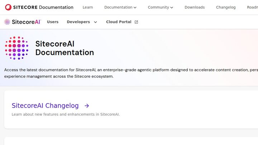Expand the Community dropdown chevron
Image resolution: width=258 pixels, height=145 pixels.
pos(172,8)
